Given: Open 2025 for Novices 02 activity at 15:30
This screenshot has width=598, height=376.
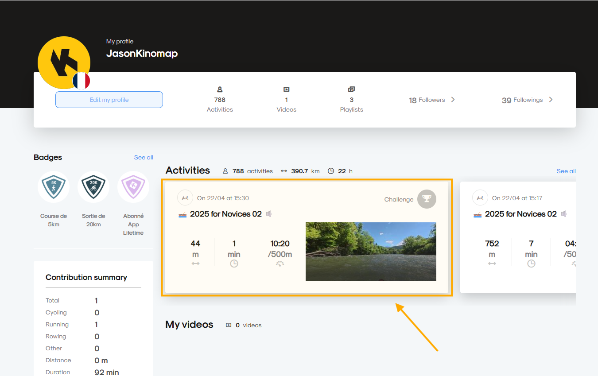Looking at the screenshot, I should (226, 214).
